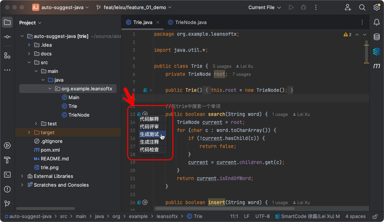Open the Problems tool window
The width and height of the screenshot is (384, 222).
[7, 189]
